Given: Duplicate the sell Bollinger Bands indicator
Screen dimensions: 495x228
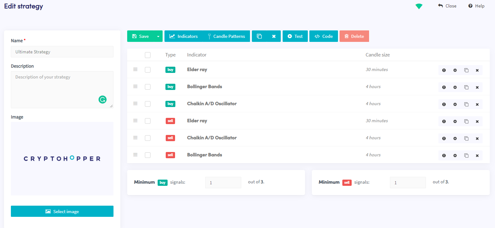Looking at the screenshot, I should 466,155.
